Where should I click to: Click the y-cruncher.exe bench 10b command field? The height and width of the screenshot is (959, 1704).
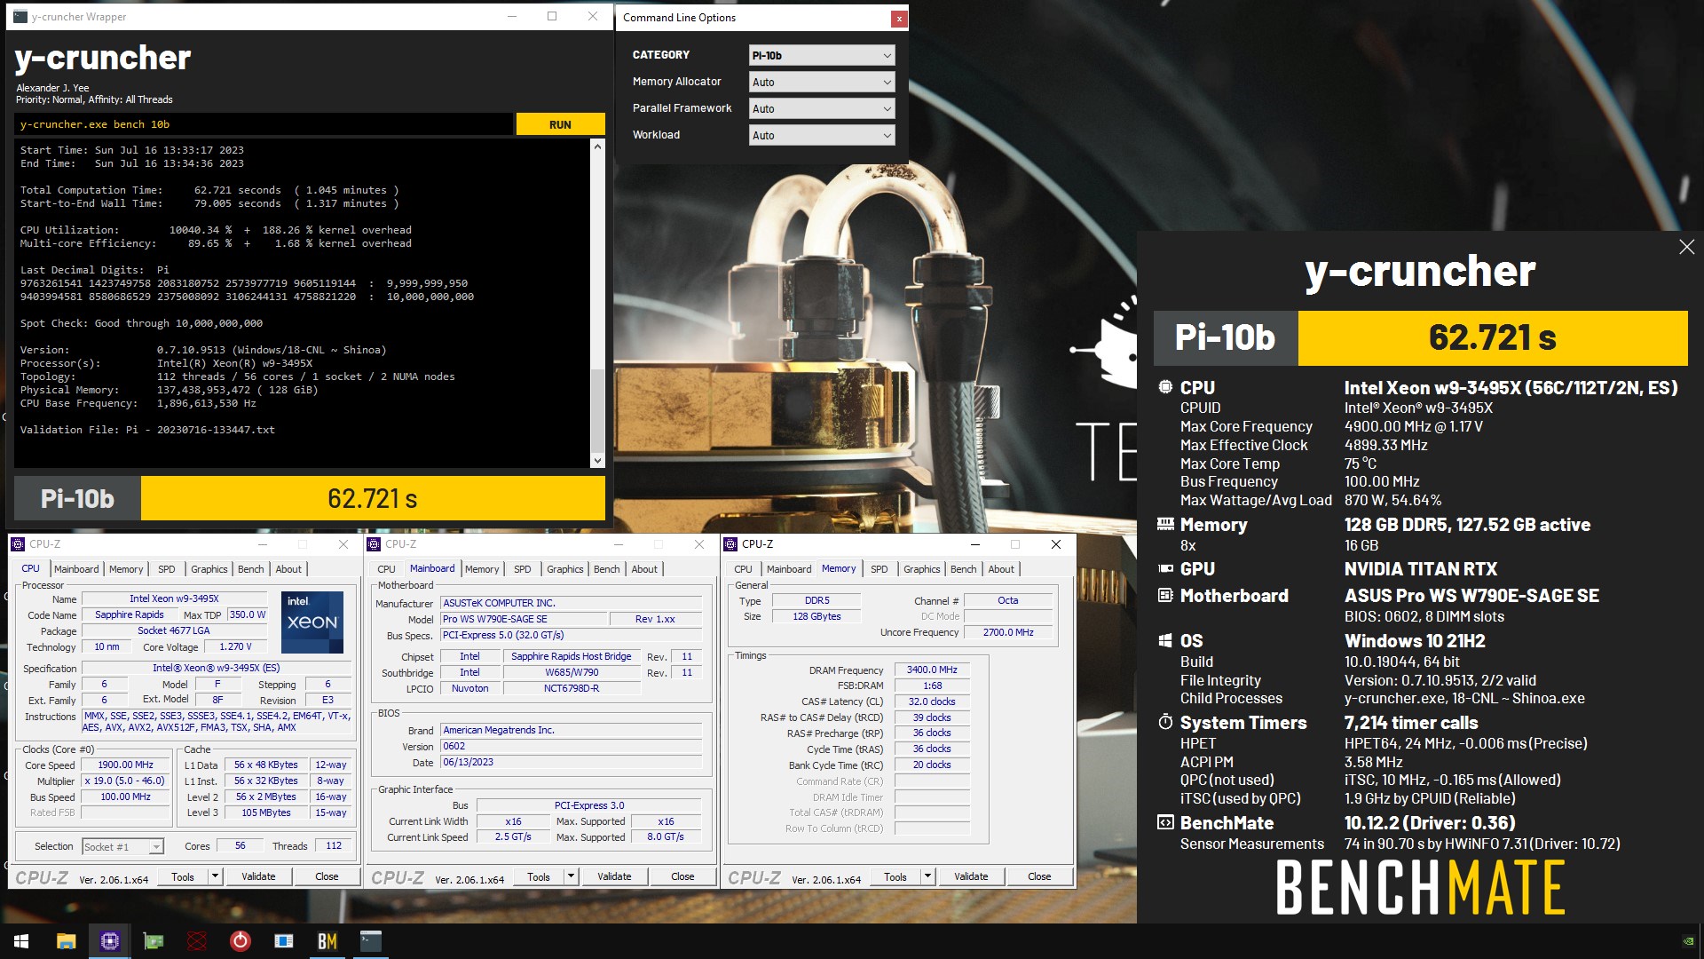[x=264, y=124]
